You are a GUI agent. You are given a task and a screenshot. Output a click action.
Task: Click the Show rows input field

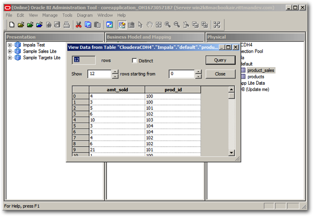coord(100,74)
